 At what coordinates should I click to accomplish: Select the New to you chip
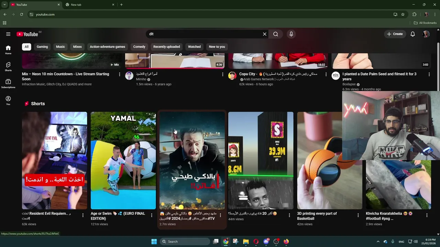217,47
